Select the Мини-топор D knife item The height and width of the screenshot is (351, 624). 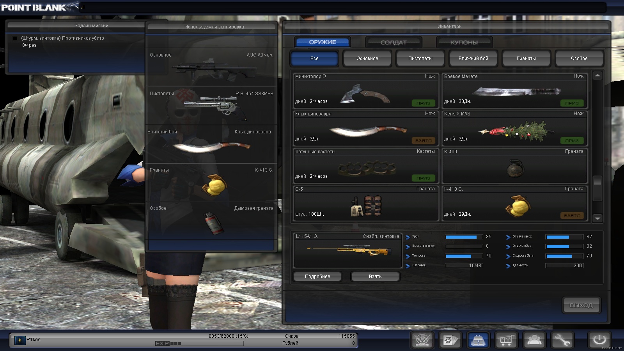pyautogui.click(x=366, y=90)
